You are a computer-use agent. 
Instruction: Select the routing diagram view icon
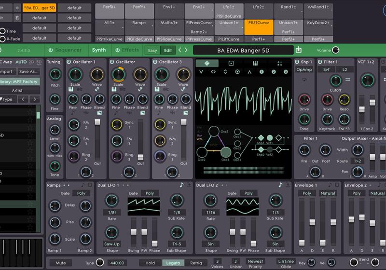207,63
